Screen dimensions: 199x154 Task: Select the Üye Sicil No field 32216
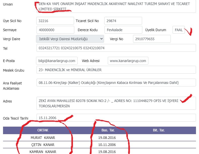[x=55, y=21]
